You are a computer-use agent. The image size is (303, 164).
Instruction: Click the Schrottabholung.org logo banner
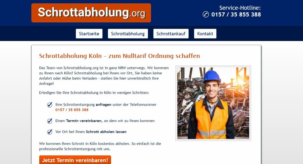point(91,13)
